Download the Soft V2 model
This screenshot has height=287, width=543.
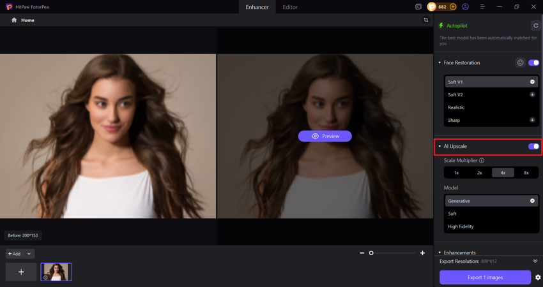coord(532,94)
